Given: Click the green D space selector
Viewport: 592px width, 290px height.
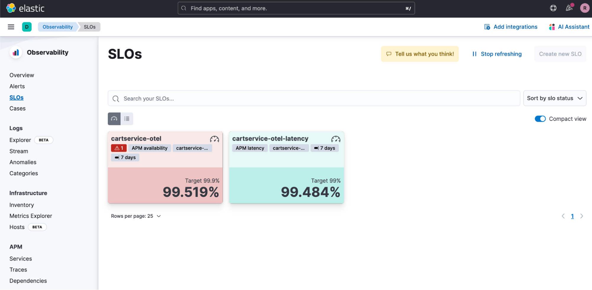Looking at the screenshot, I should coord(27,27).
